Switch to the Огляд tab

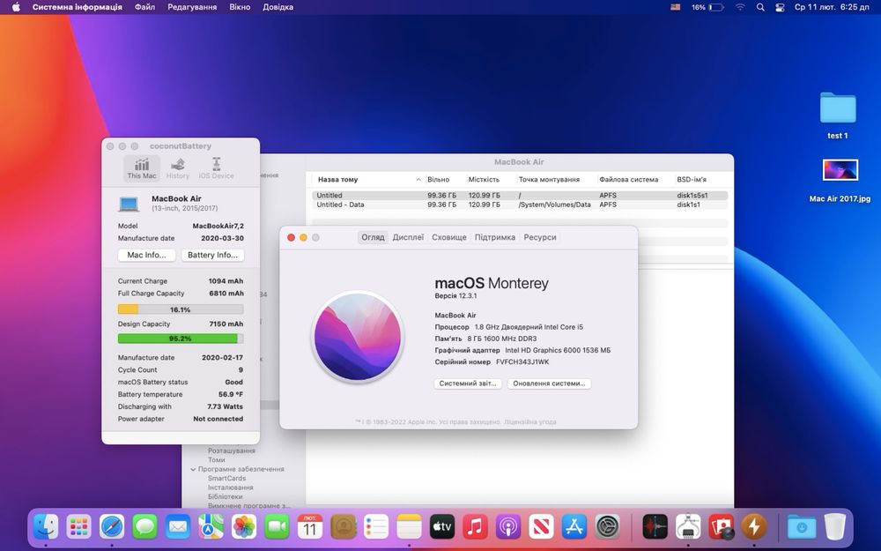[373, 237]
